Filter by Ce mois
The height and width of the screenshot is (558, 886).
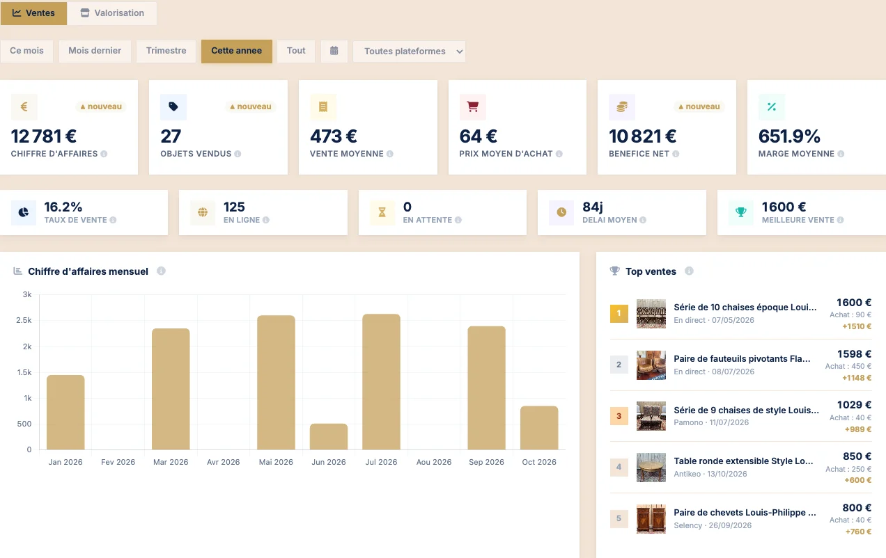click(26, 51)
